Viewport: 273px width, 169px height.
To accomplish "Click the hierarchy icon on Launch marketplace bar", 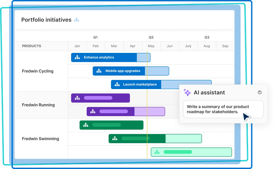I will click(117, 85).
